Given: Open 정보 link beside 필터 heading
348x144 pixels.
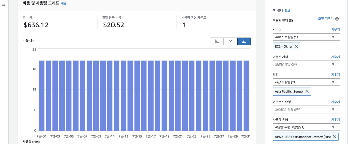Looking at the screenshot, I should pos(287,11).
